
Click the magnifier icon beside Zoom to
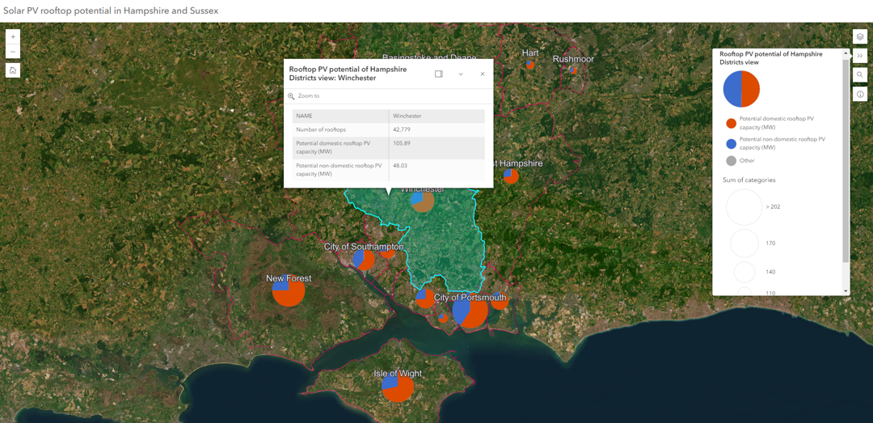(x=292, y=96)
